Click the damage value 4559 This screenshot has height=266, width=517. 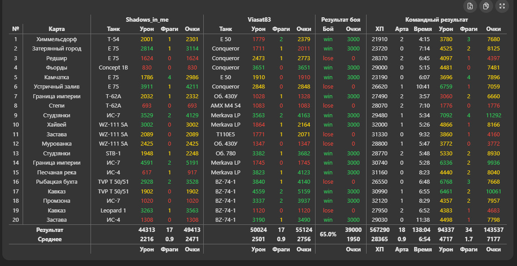[258, 191]
